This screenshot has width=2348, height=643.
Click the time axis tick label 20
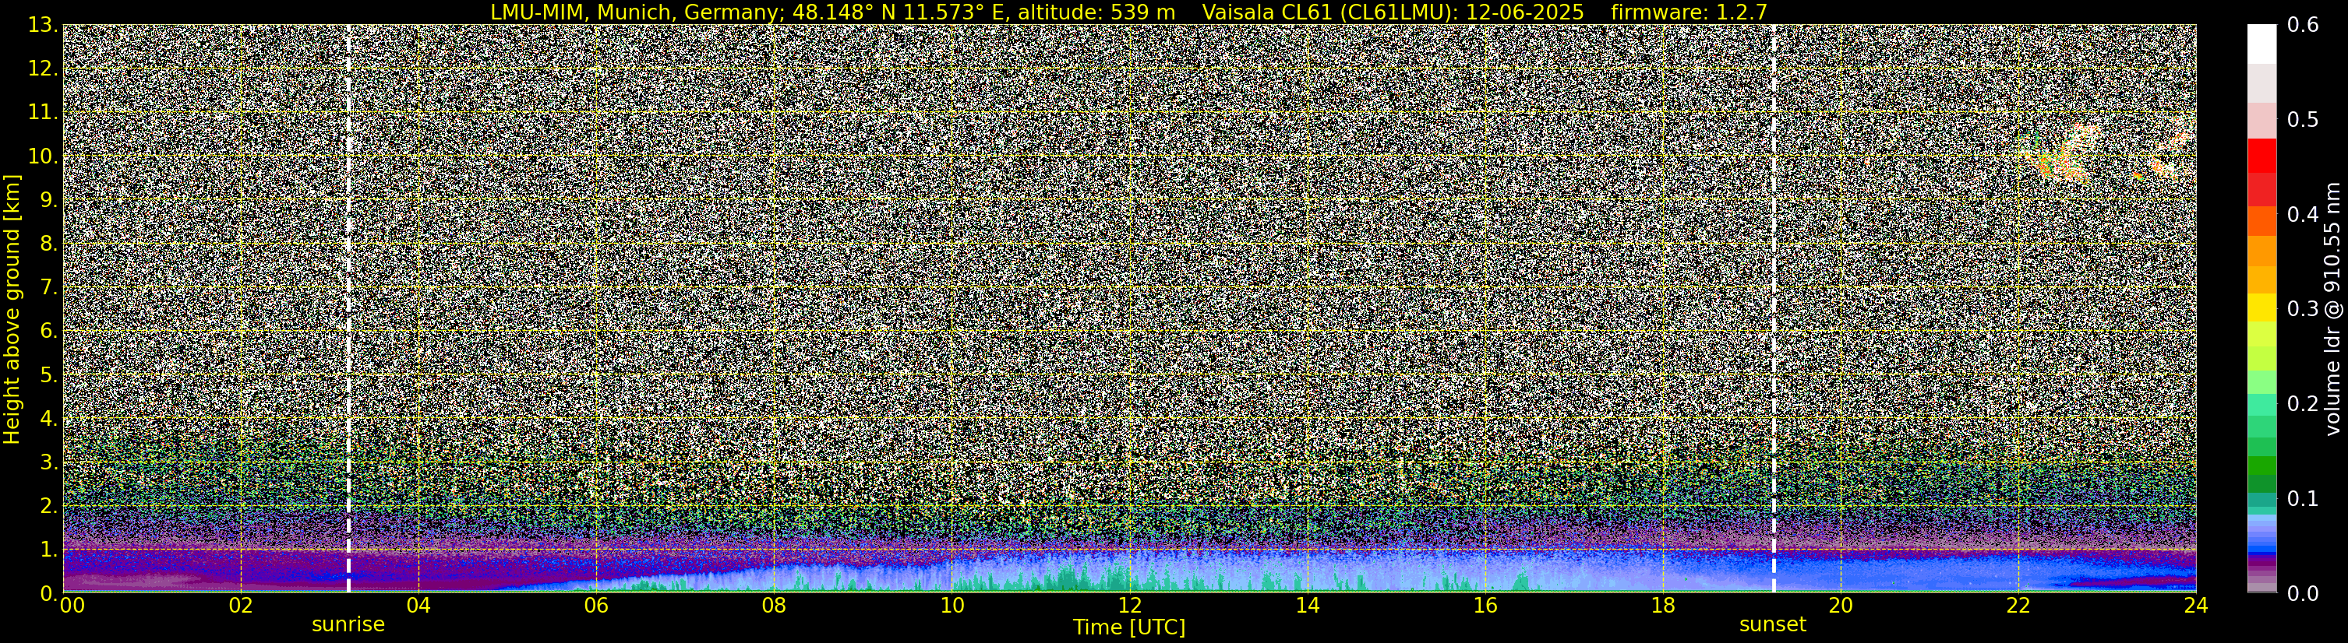(x=1841, y=606)
